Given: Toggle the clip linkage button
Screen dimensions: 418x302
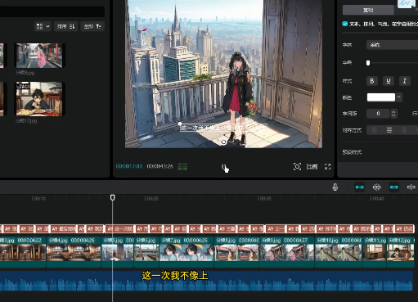Looking at the screenshot, I should [394, 187].
